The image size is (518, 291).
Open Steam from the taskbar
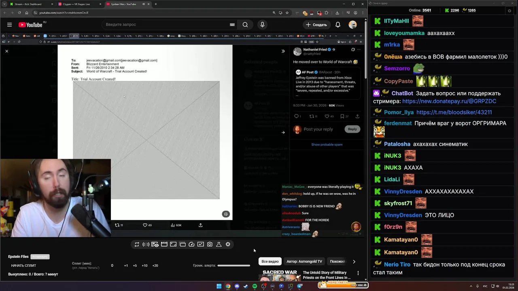click(246, 286)
